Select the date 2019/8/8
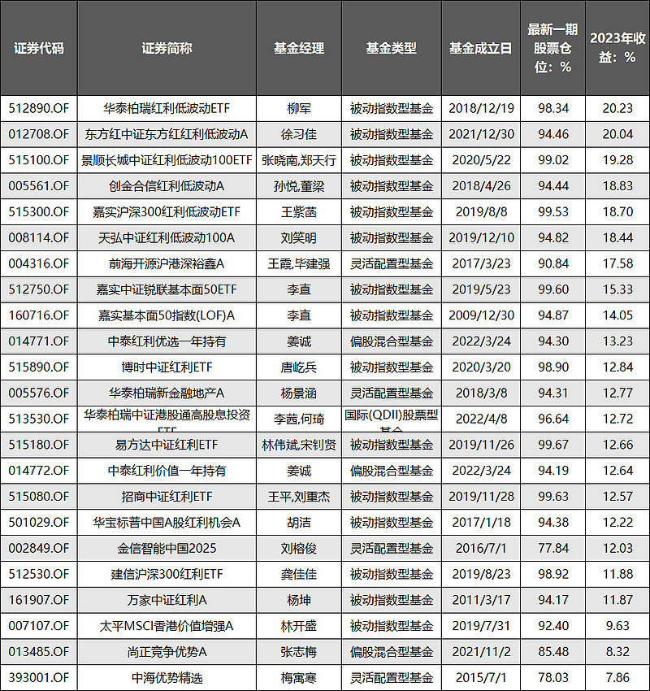Viewport: 650px width, 691px height. pyautogui.click(x=481, y=212)
